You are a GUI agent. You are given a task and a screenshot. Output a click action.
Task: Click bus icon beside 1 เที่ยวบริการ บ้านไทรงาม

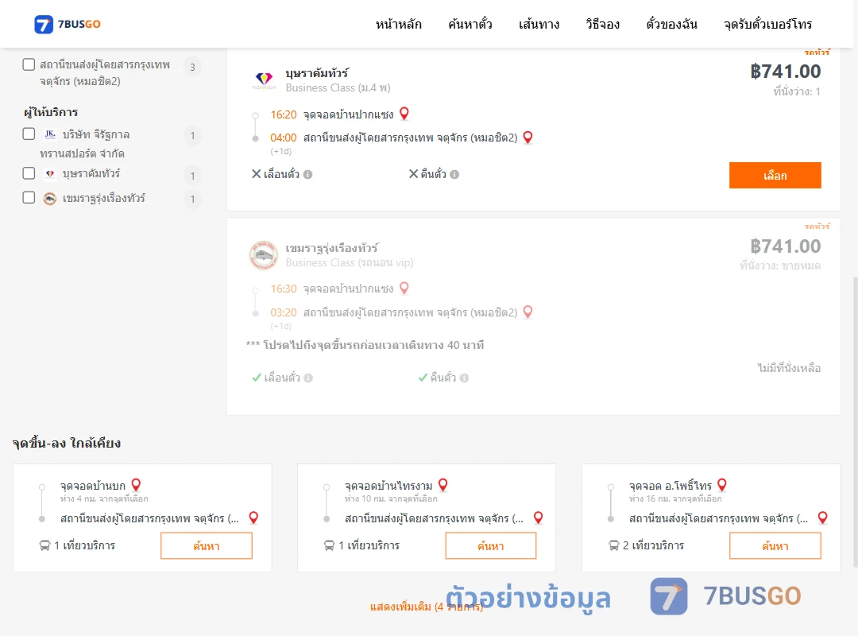(x=329, y=545)
